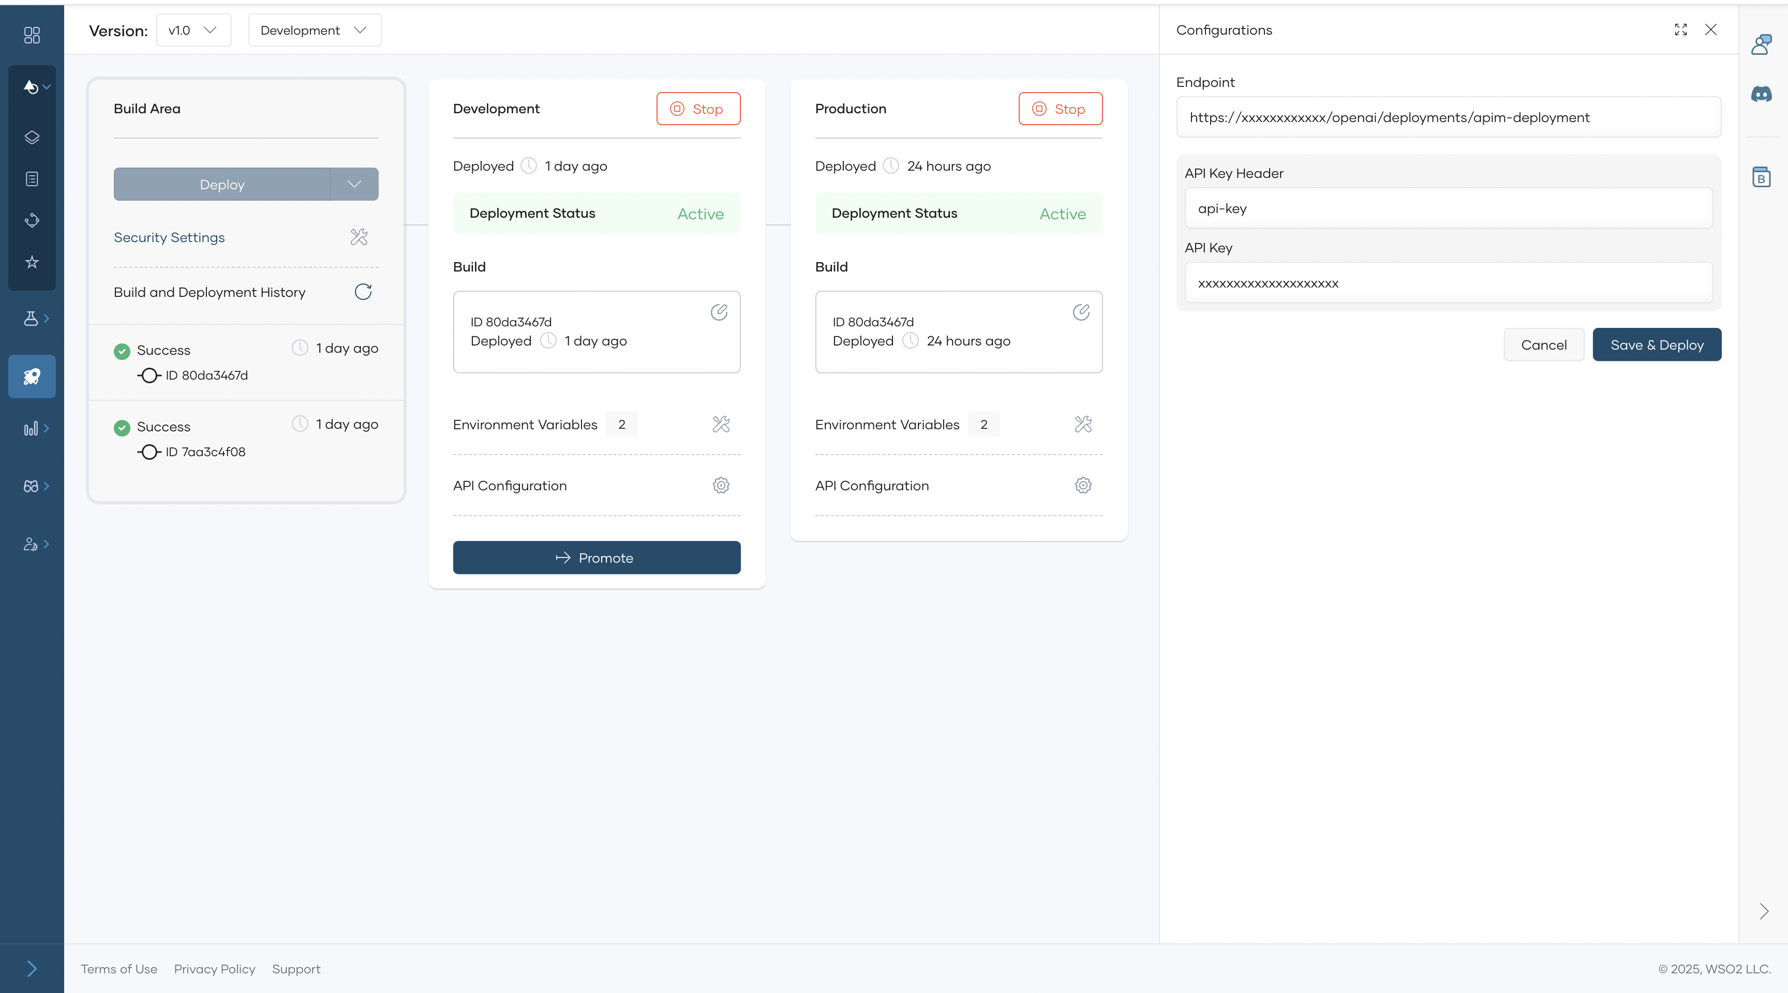
Task: Click the Save & Deploy button
Action: click(1657, 344)
